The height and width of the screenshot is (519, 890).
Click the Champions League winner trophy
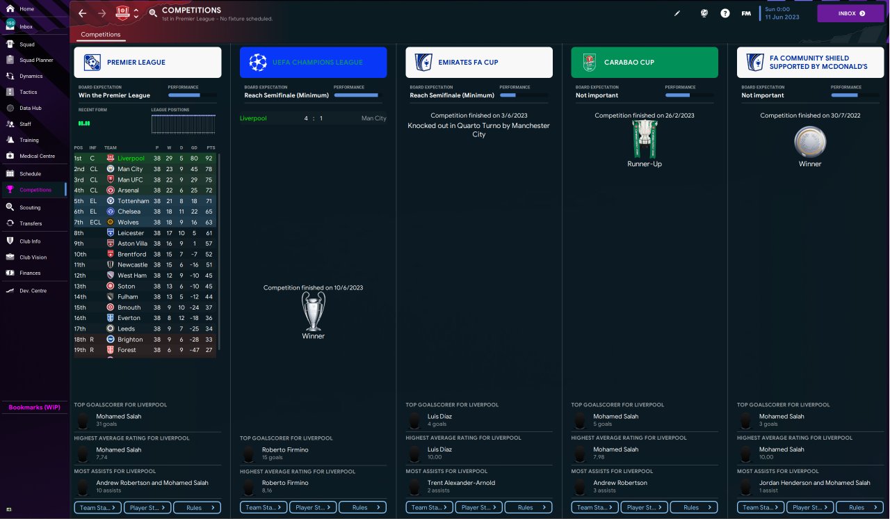[x=313, y=311]
